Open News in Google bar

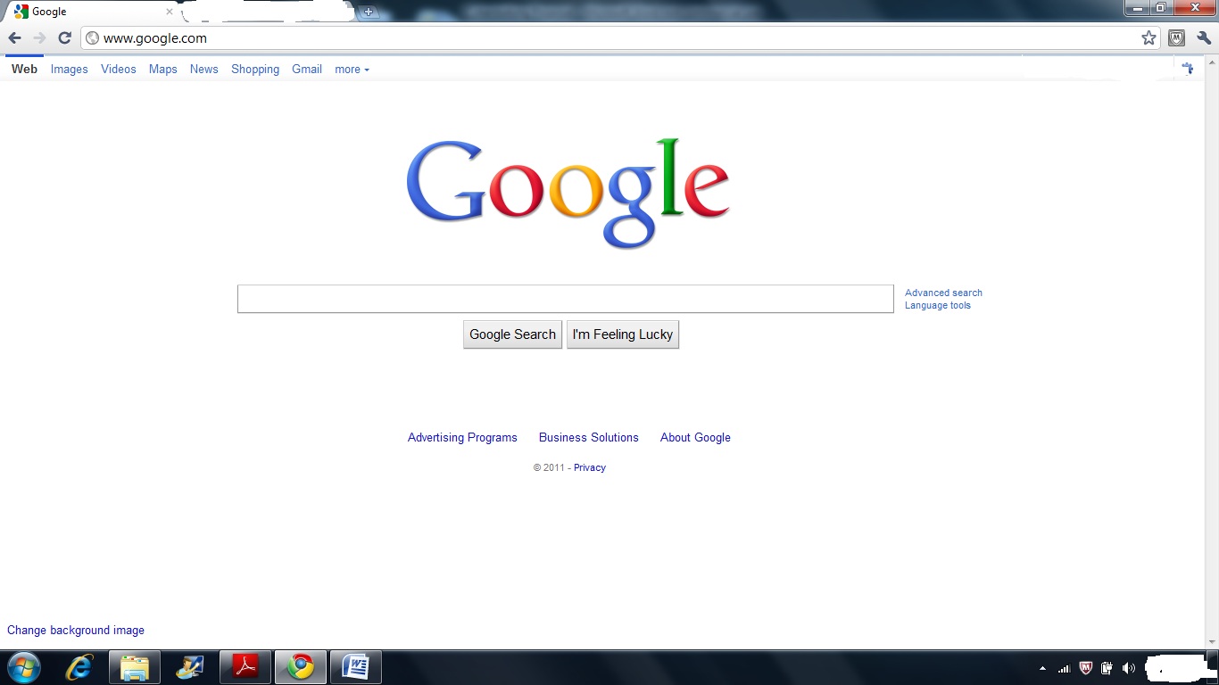pos(203,69)
